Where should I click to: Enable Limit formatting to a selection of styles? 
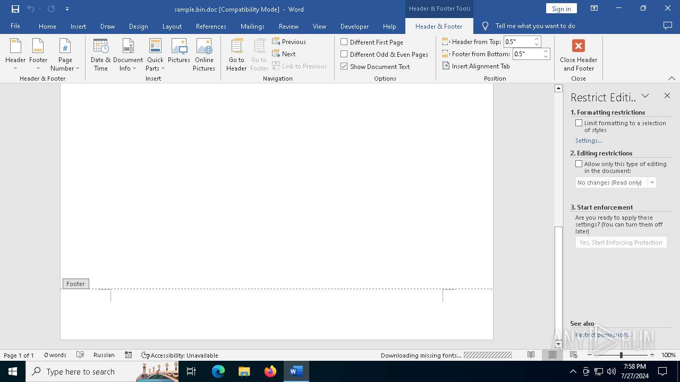pos(579,123)
